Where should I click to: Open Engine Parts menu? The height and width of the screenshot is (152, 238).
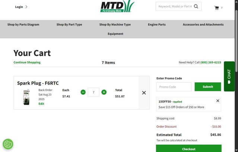pyautogui.click(x=157, y=24)
